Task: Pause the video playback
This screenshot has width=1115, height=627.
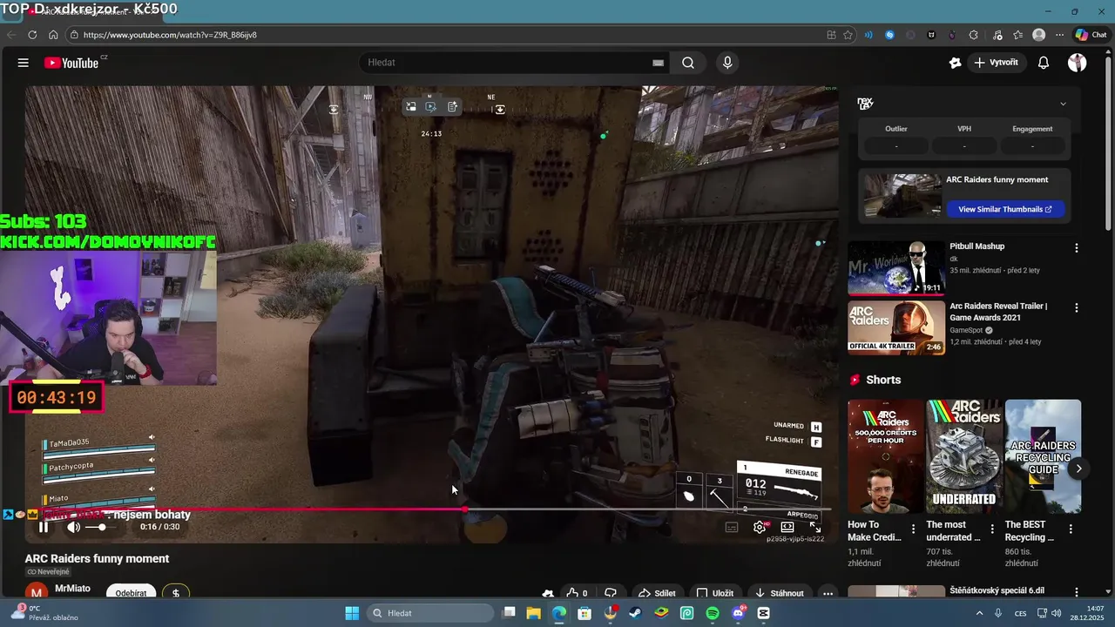Action: tap(43, 527)
